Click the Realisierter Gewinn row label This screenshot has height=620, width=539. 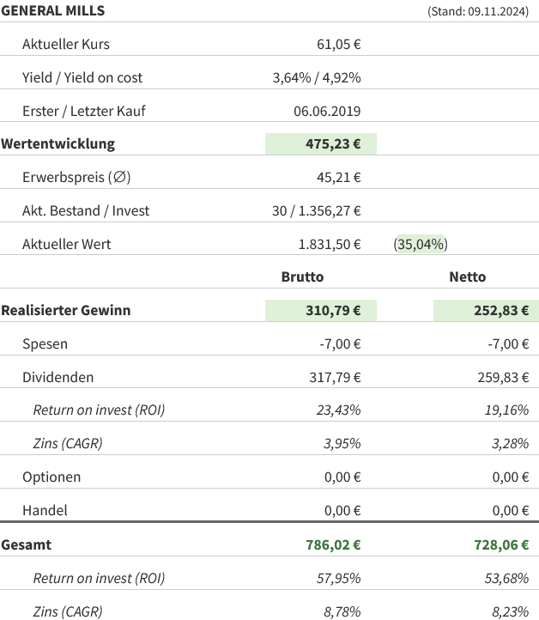[66, 310]
